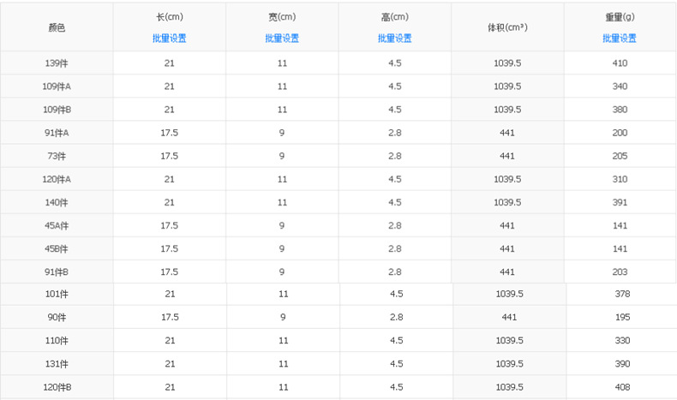Click width value 9 in 91件B row
Viewport: 677px width, 400px height.
click(x=281, y=272)
